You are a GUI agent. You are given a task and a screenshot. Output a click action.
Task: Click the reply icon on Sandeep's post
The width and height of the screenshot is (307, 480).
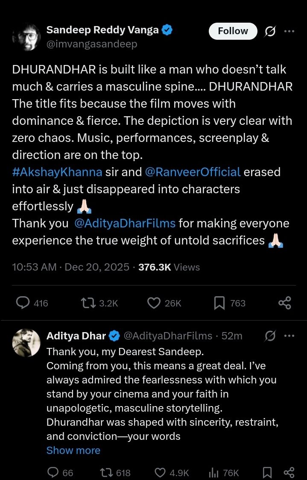pyautogui.click(x=23, y=303)
